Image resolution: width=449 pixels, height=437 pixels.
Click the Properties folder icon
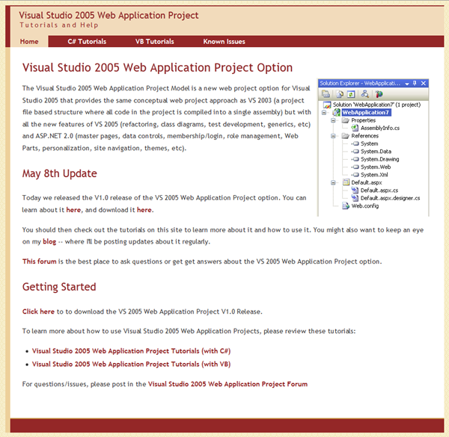[346, 120]
